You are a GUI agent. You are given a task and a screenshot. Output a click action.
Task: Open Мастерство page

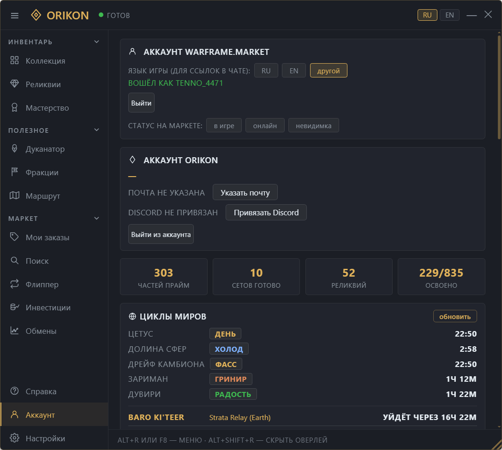coord(54,108)
